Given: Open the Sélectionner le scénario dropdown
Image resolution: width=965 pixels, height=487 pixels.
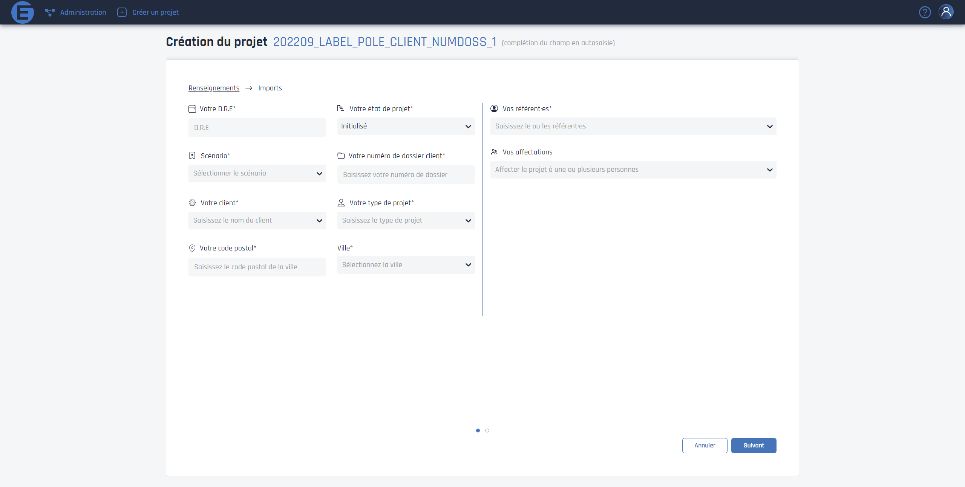Looking at the screenshot, I should point(257,174).
